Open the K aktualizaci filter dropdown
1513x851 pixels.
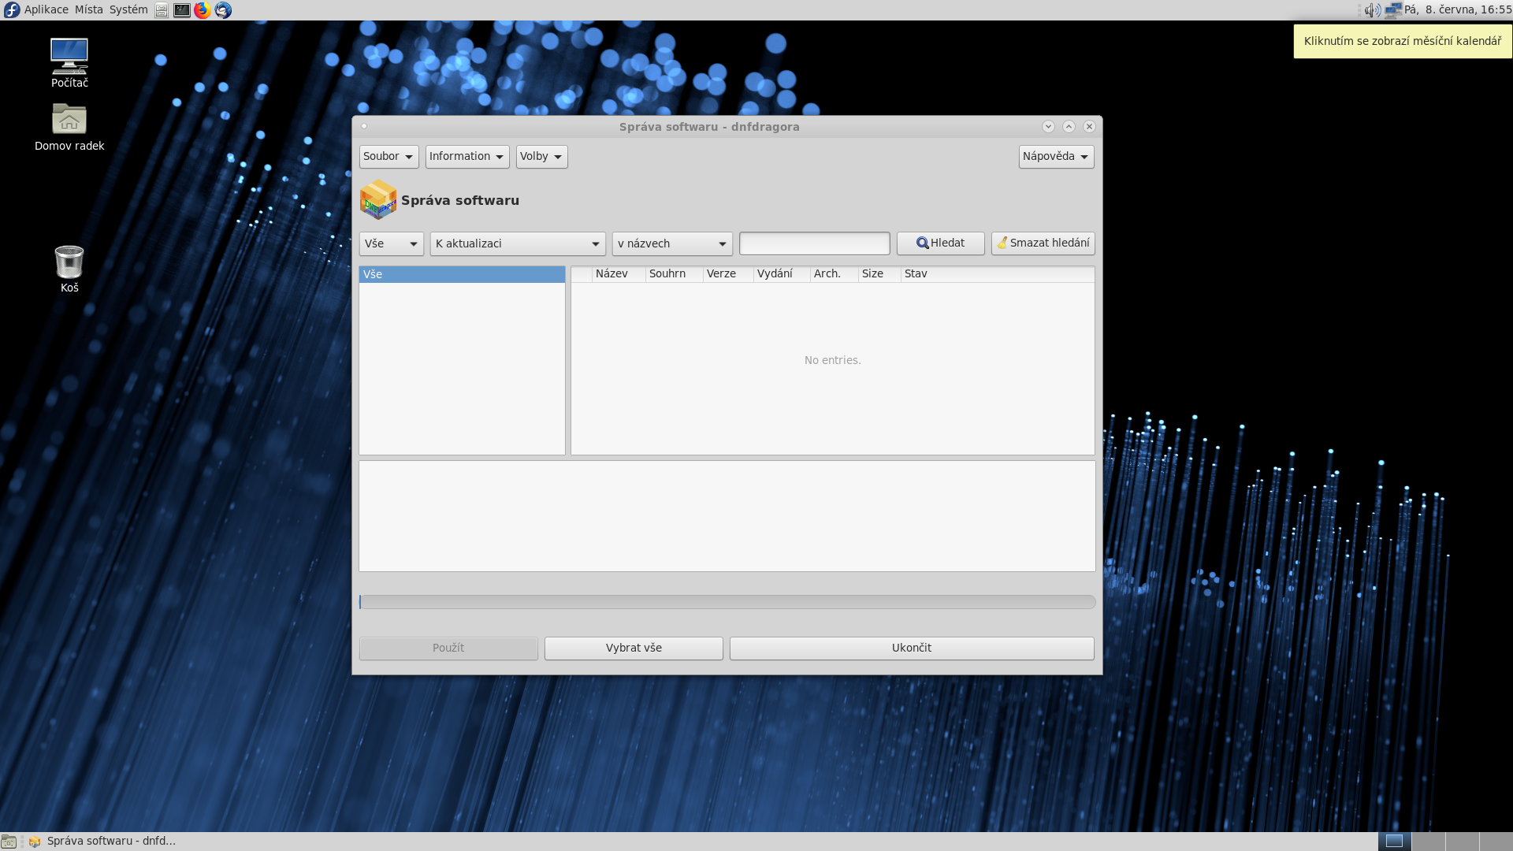pyautogui.click(x=517, y=243)
